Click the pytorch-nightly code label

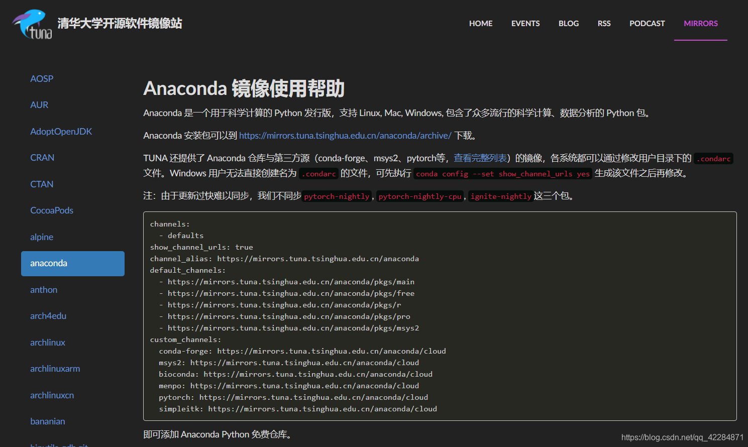click(337, 196)
